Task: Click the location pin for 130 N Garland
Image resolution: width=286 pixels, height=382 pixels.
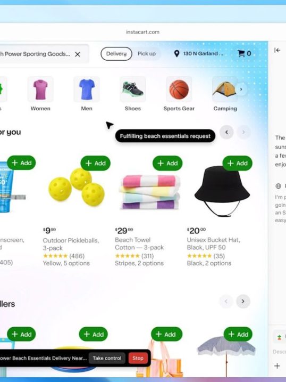Action: click(x=176, y=54)
